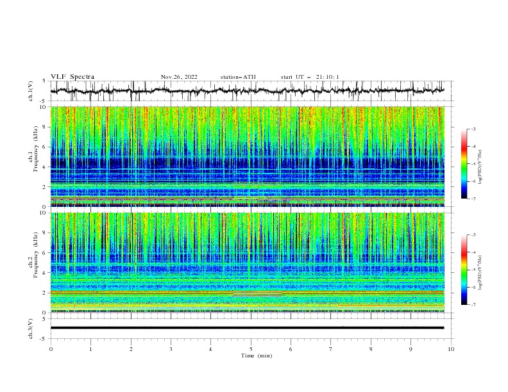Click the ch.1 'Frequency (kHz)' axis label
Image resolution: width=508 pixels, height=392 pixels.
tap(36, 149)
